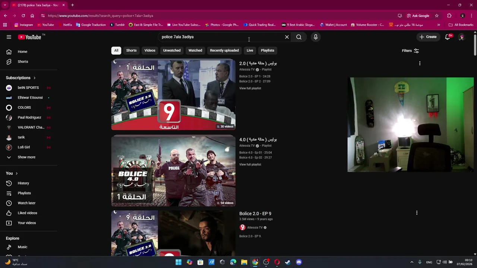Click the search magnifier button

[x=299, y=37]
